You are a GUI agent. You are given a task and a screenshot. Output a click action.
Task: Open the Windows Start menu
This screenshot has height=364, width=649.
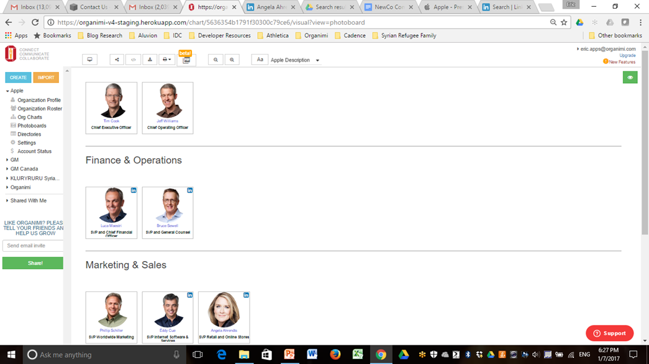(11, 355)
